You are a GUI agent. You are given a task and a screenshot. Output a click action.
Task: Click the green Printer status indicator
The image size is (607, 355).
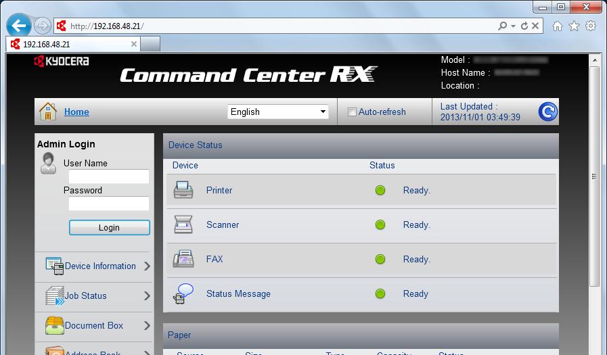380,190
